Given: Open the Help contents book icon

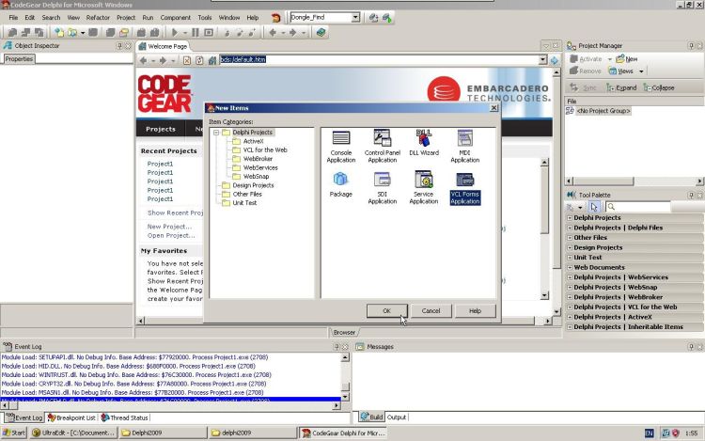Looking at the screenshot, I should (x=321, y=32).
